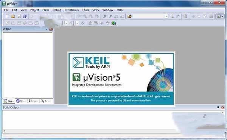Click the Batch Build icon

click(25, 23)
